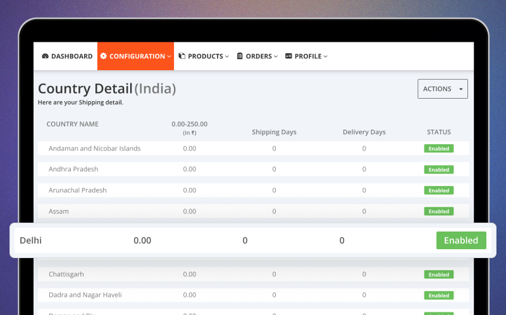Toggle Enabled status for Arunachal Pradesh
Viewport: 506px width, 315px height.
click(x=438, y=190)
